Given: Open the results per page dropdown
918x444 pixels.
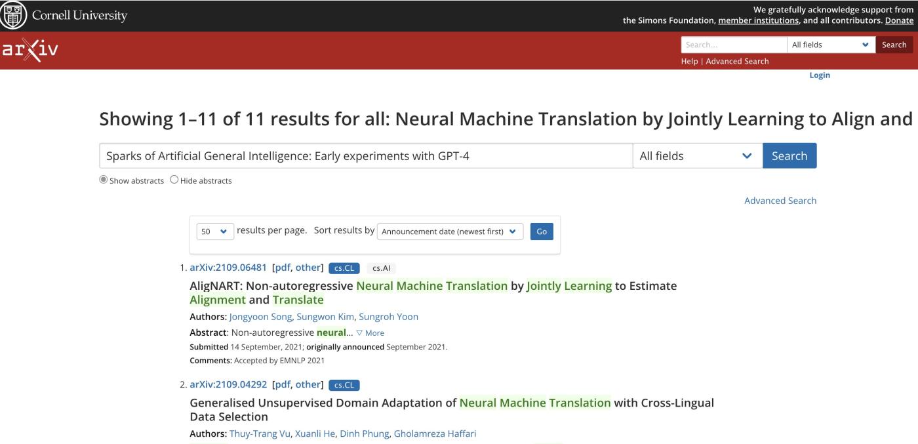Looking at the screenshot, I should click(x=215, y=232).
